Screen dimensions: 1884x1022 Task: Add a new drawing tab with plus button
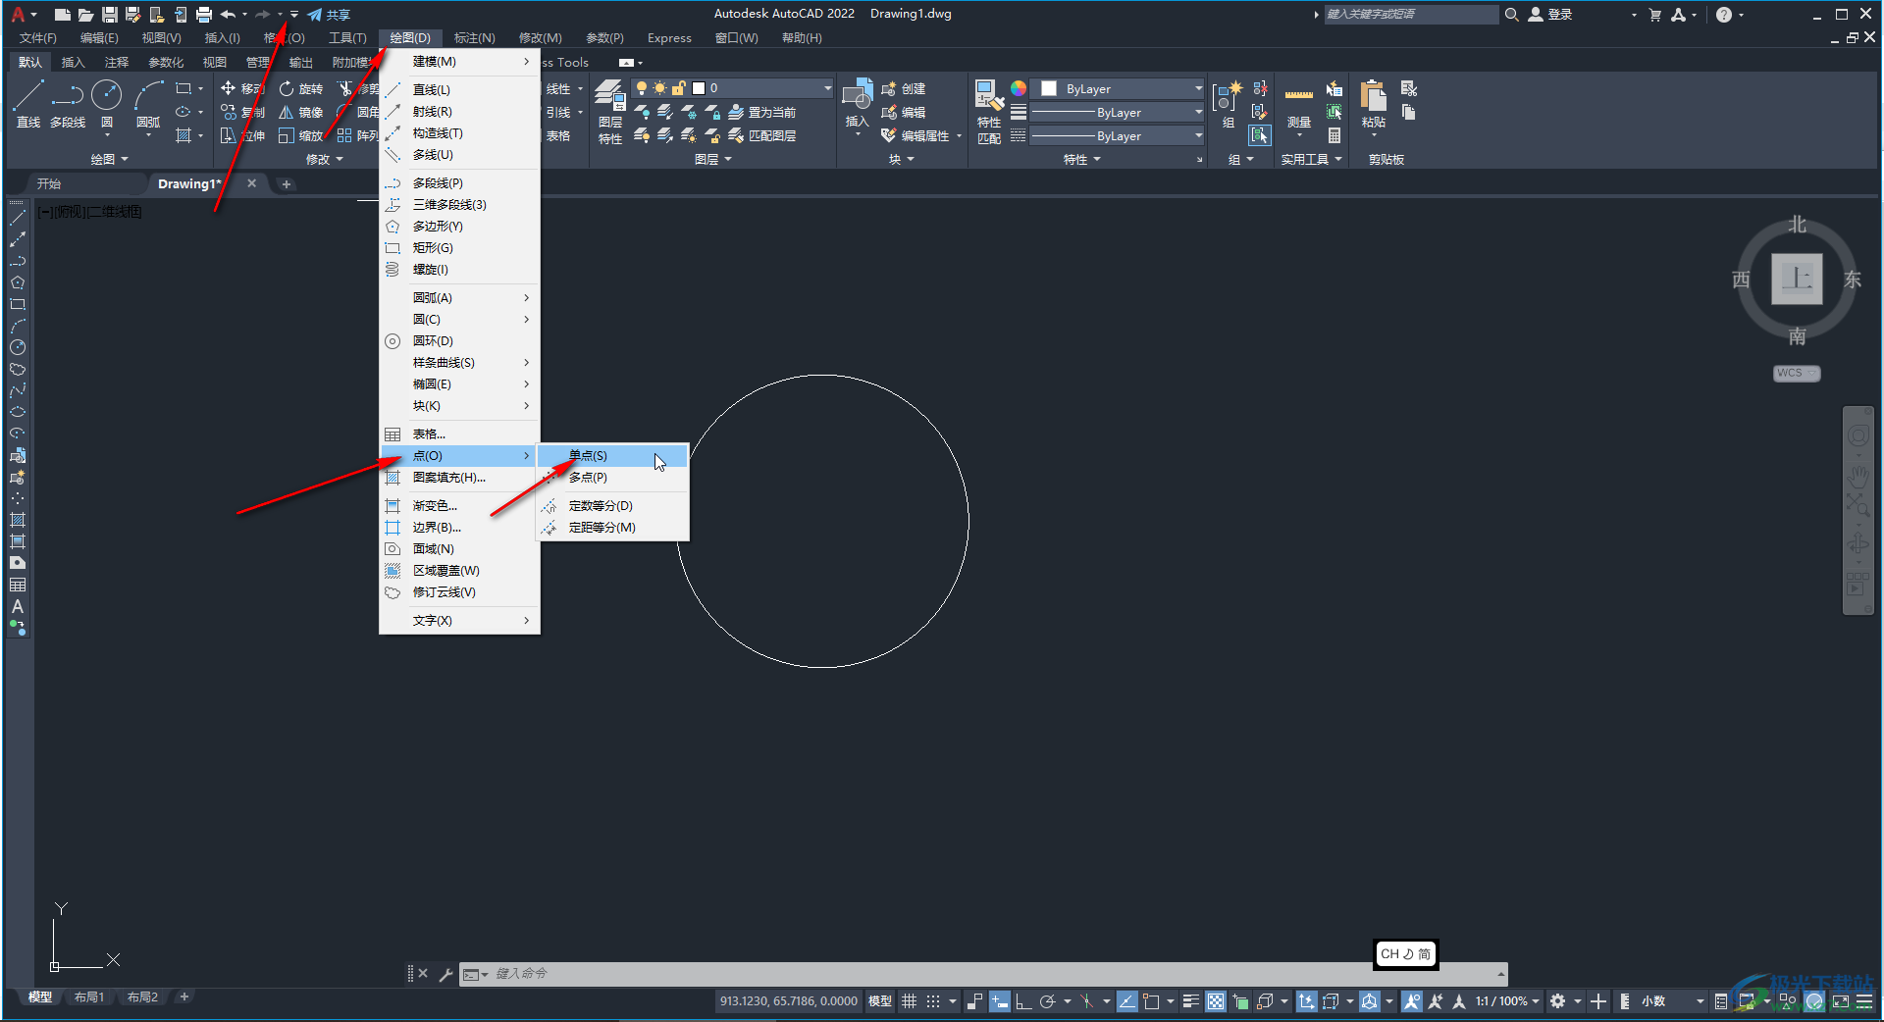point(287,183)
